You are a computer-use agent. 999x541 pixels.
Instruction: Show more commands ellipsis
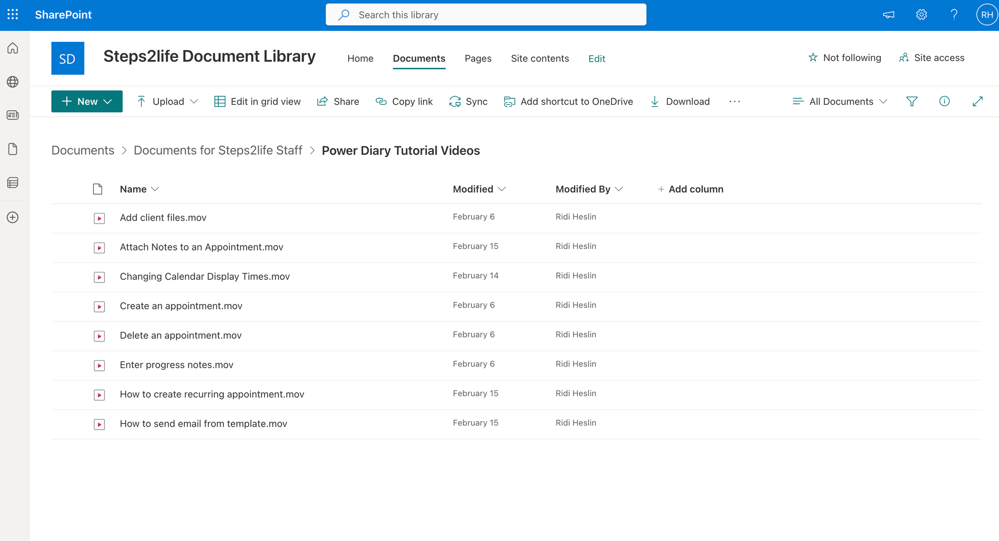click(x=734, y=101)
